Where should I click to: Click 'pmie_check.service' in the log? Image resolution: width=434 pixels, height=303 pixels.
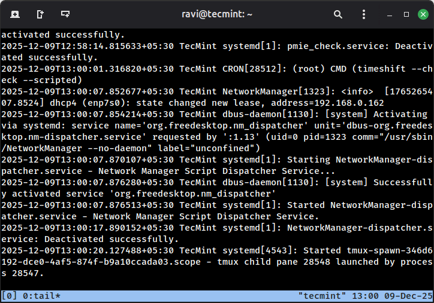338,46
